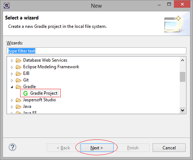Click the type filter text field
Image resolution: width=193 pixels, height=160 pixels.
[96, 51]
